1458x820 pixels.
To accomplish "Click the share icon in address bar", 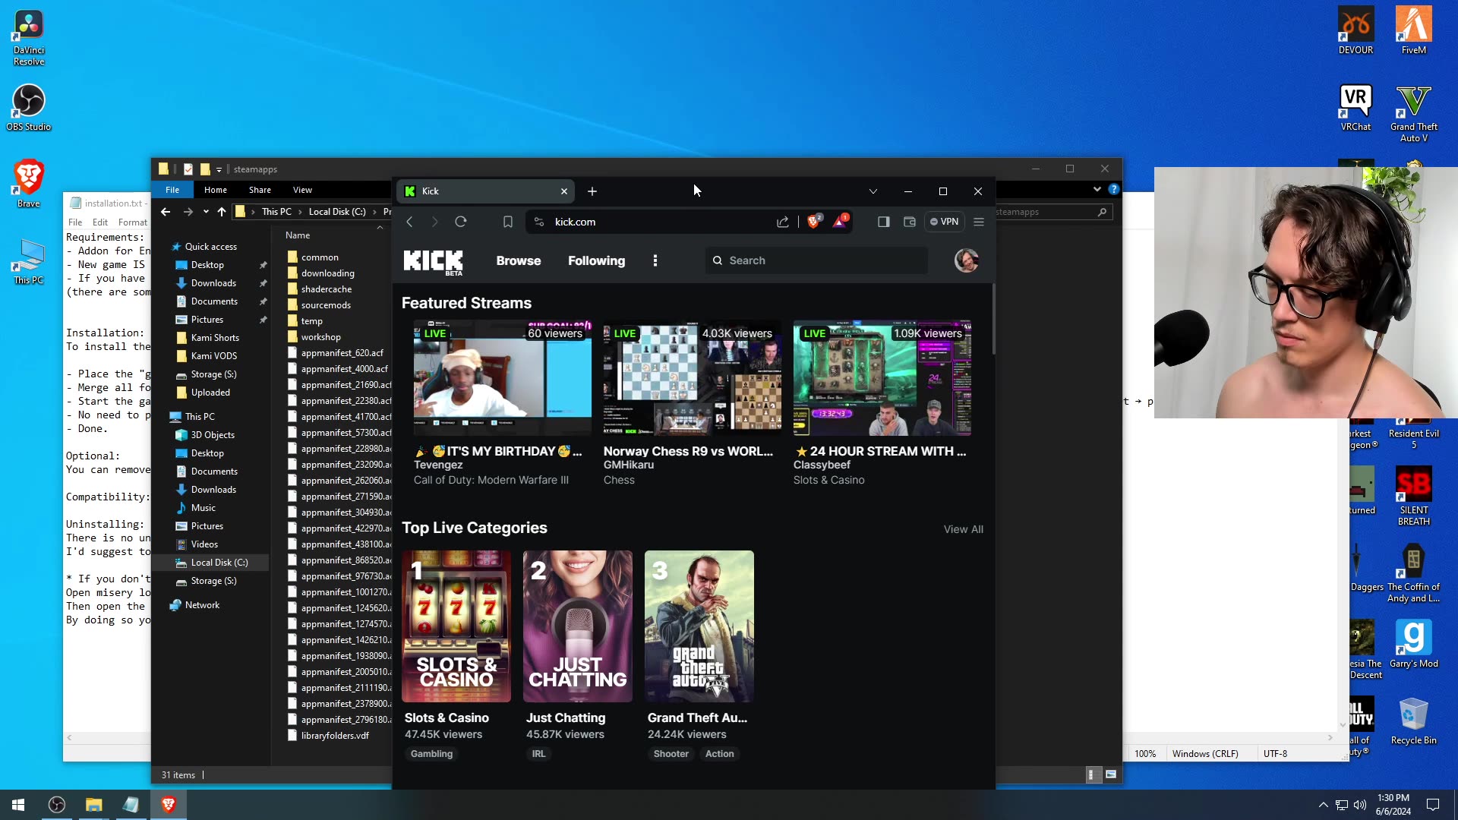I will click(782, 222).
